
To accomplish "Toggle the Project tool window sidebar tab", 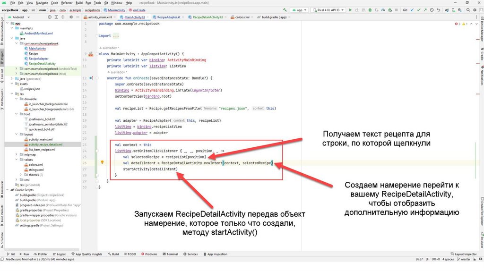I will pyautogui.click(x=2, y=56).
